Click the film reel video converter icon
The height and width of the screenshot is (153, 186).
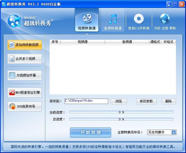click(87, 19)
